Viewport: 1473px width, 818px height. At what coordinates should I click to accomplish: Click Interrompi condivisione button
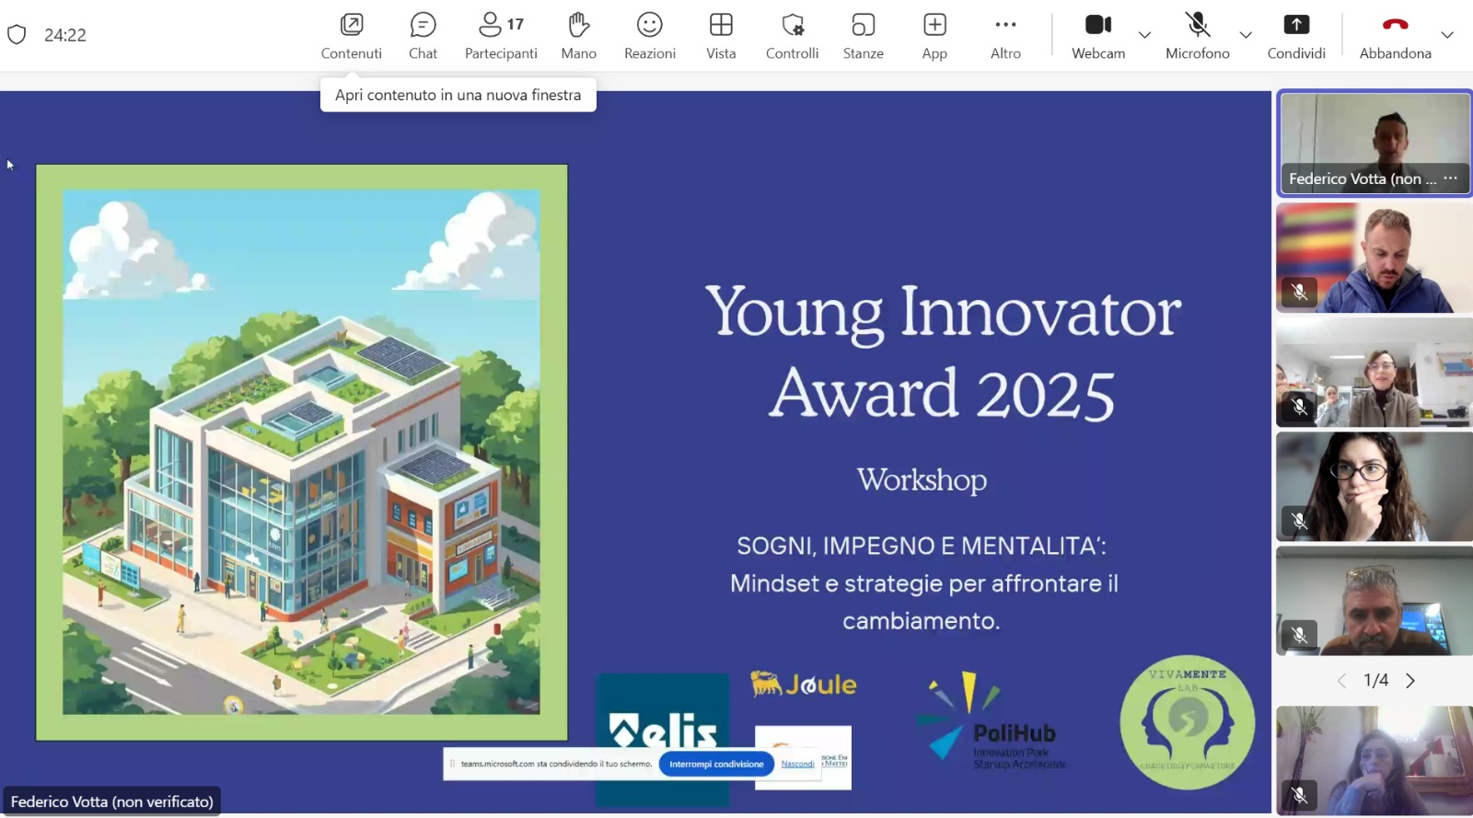(x=716, y=764)
